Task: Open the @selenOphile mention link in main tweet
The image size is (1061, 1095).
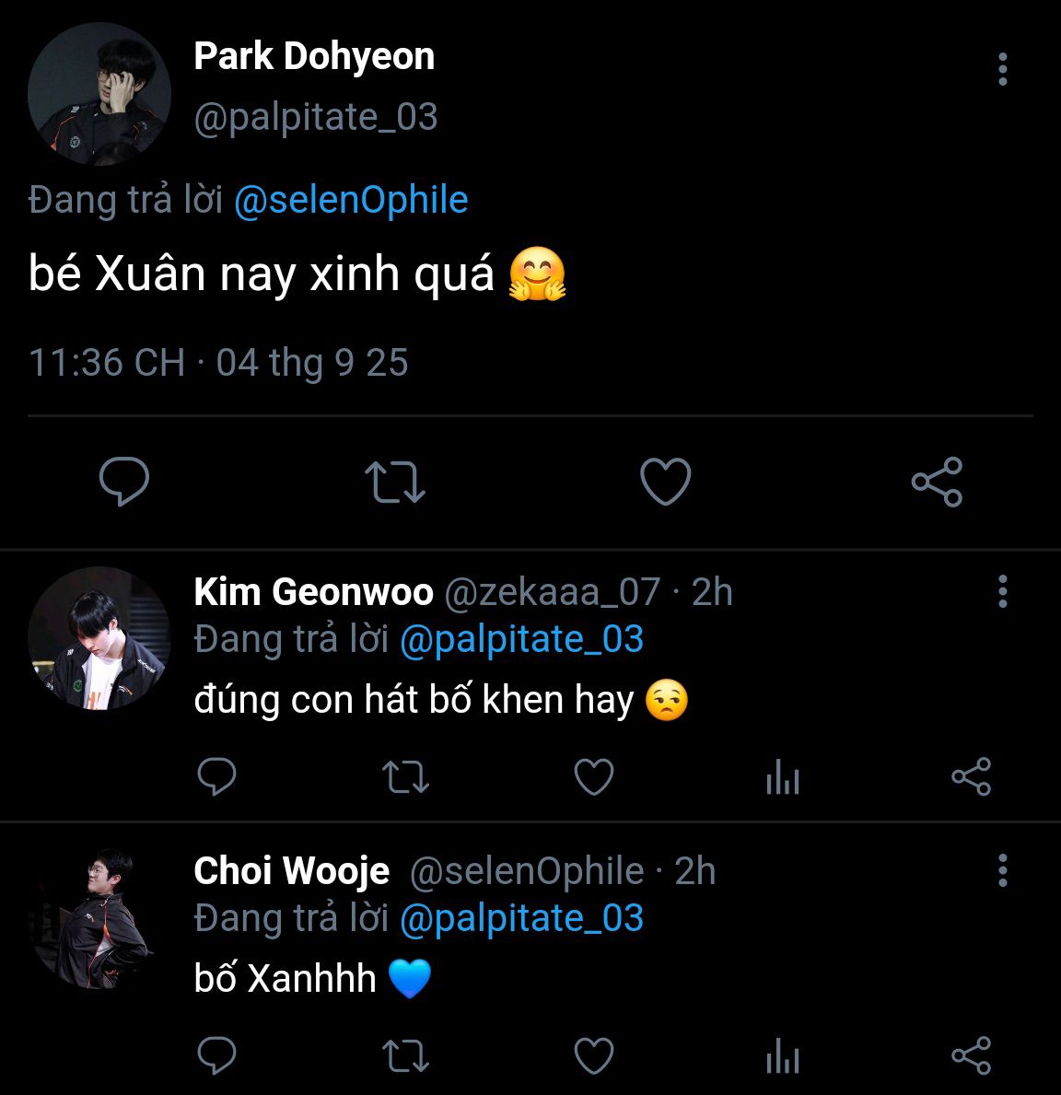Action: [x=351, y=200]
